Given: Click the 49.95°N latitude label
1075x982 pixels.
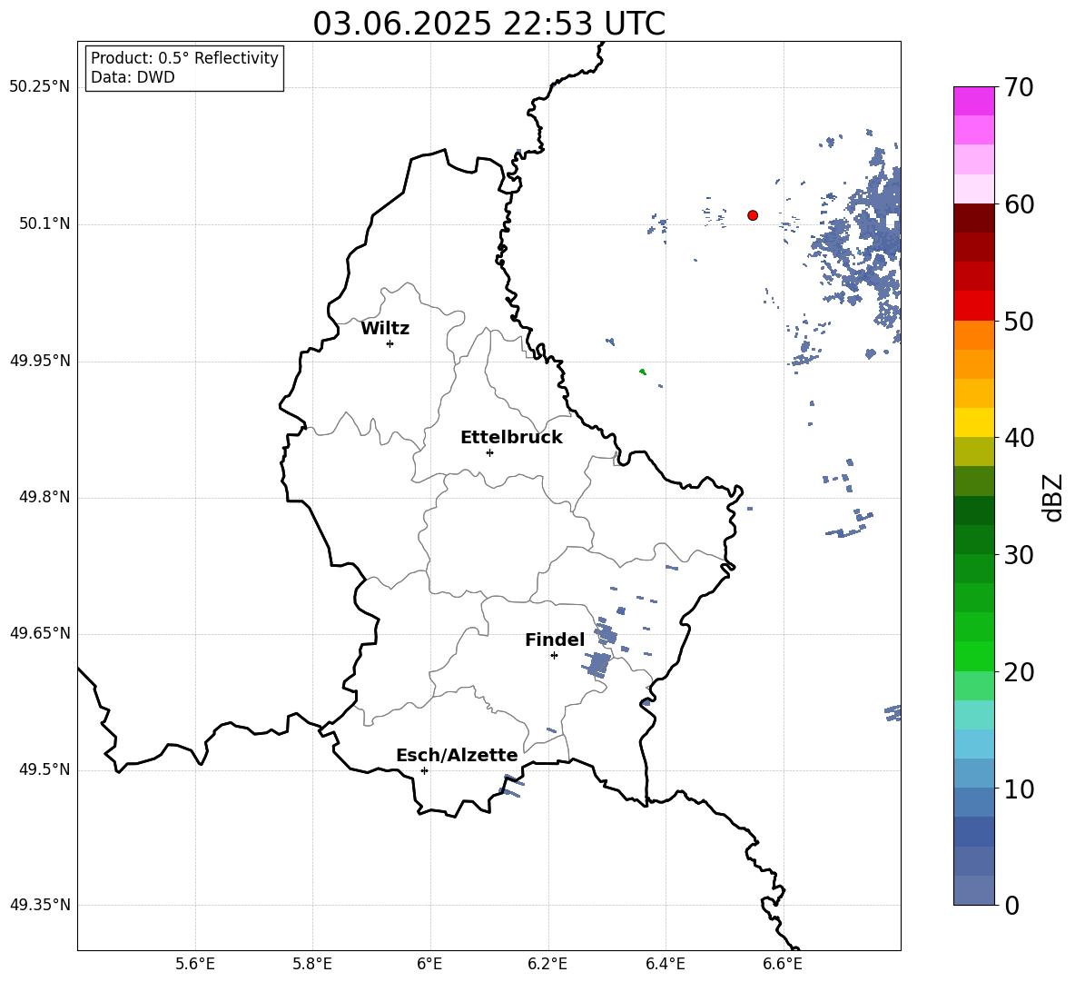Looking at the screenshot, I should [40, 361].
